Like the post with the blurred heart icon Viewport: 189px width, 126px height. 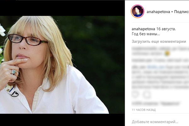click(x=135, y=94)
